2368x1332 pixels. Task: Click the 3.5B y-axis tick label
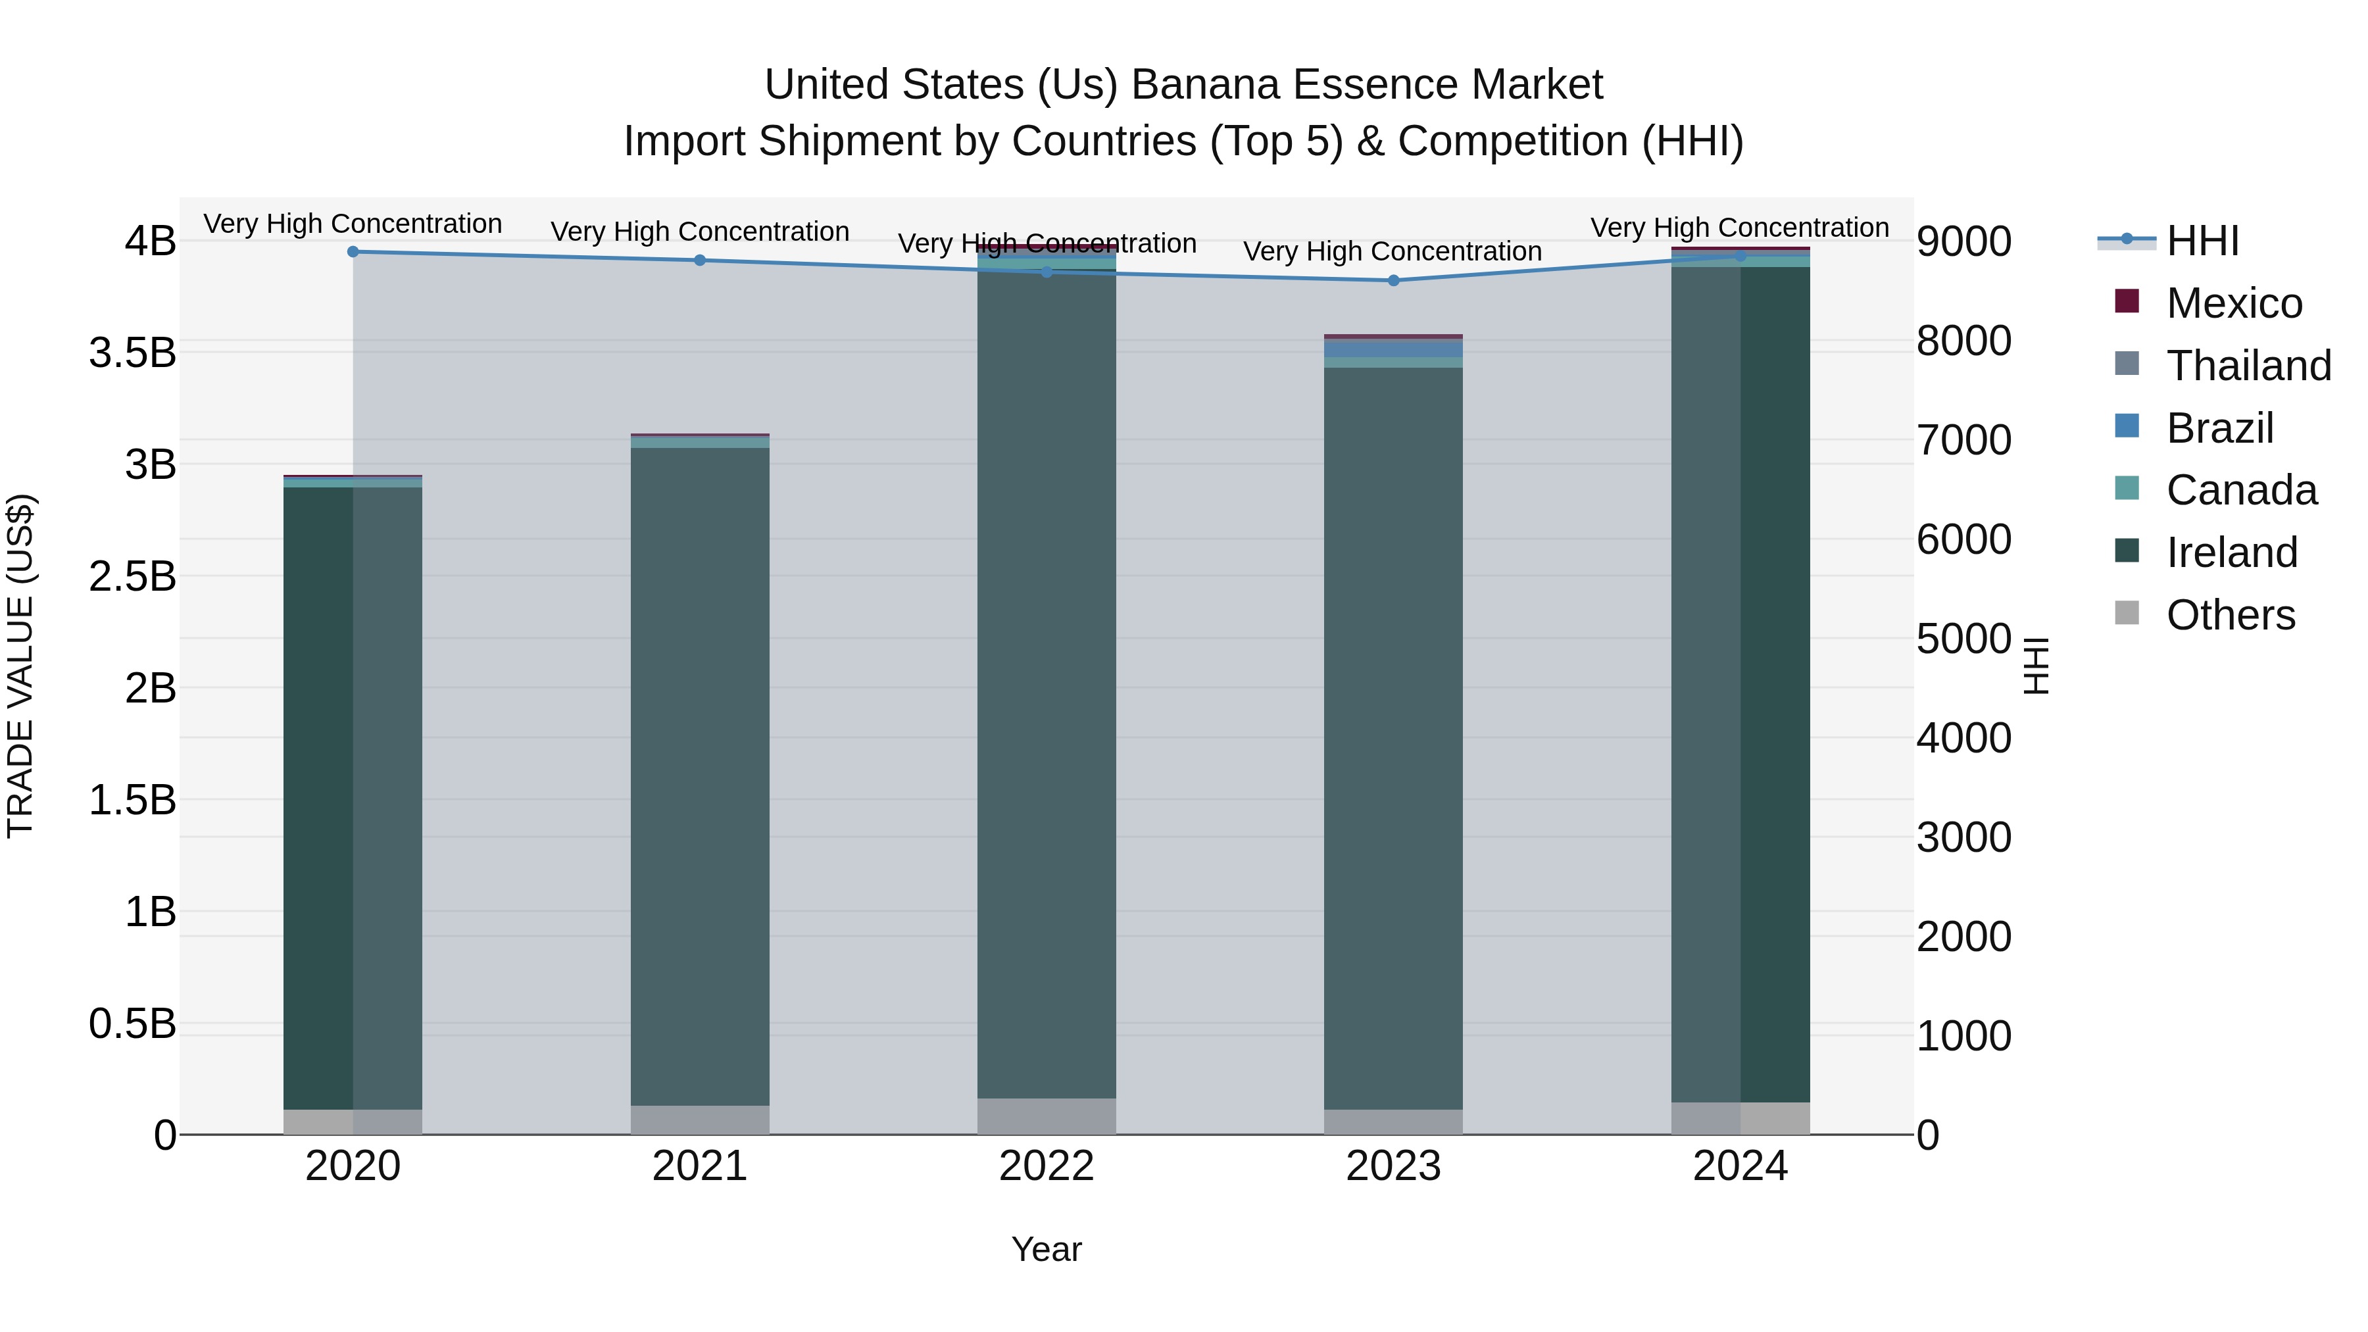(x=132, y=353)
